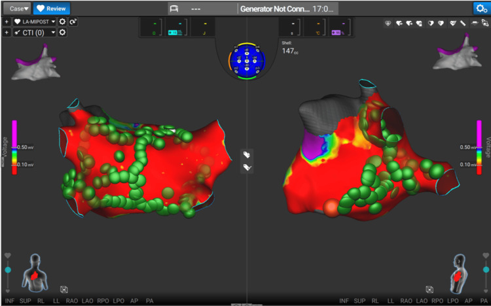The height and width of the screenshot is (306, 491).
Task: Adjust the left teal opacity slider knob
Action: tap(8, 269)
